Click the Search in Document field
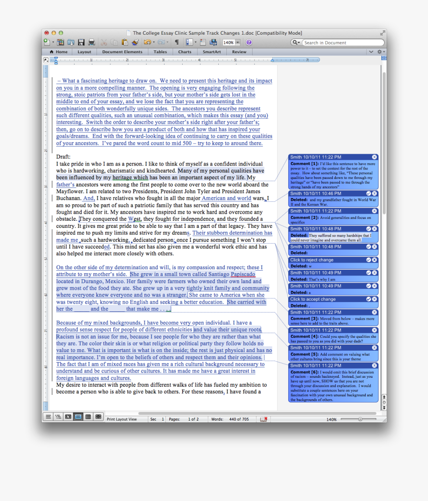The image size is (428, 501). point(342,42)
